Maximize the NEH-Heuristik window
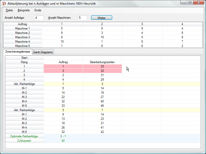 (190, 3)
